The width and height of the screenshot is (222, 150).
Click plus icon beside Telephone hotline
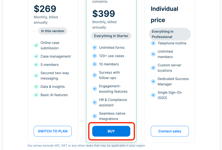pos(153,43)
